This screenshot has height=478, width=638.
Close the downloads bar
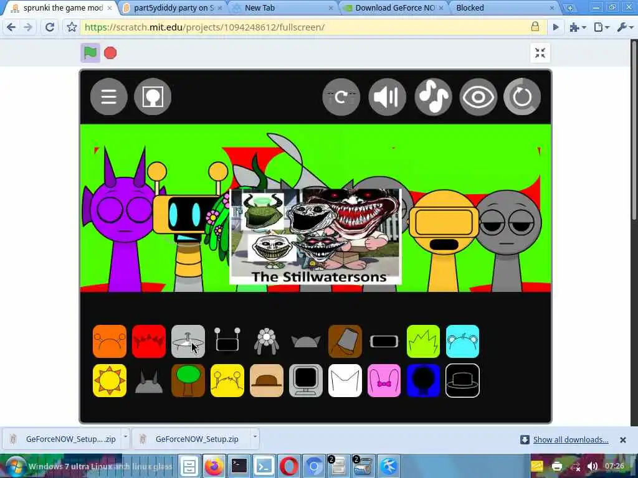pyautogui.click(x=622, y=440)
